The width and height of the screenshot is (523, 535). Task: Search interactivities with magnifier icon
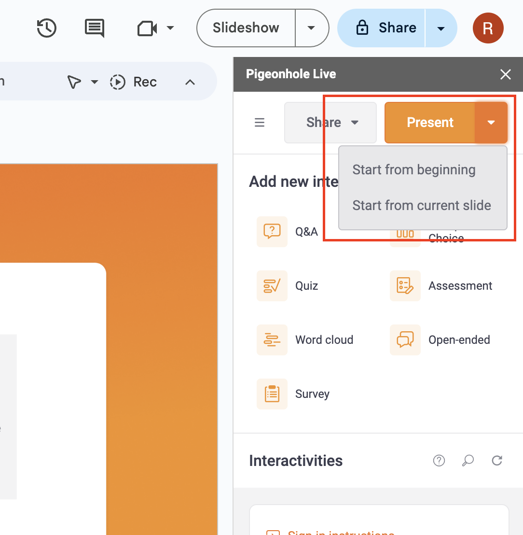[x=468, y=461]
